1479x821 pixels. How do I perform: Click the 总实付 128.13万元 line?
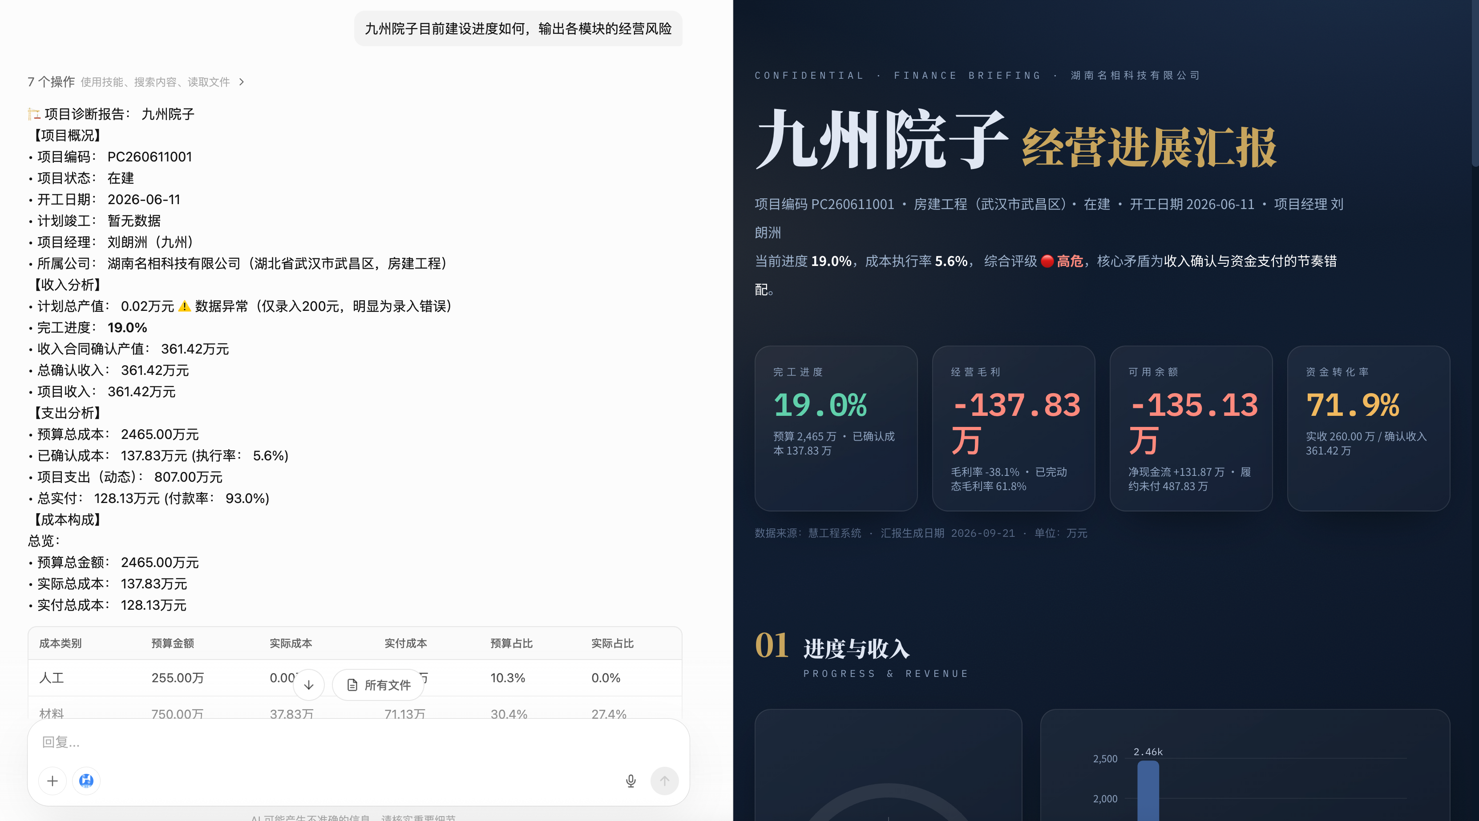click(149, 498)
